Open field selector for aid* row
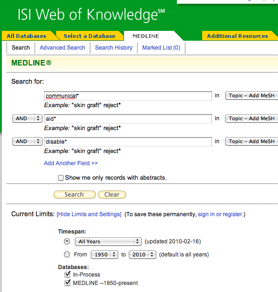Viewport: 278px width, 292px height. (252, 118)
